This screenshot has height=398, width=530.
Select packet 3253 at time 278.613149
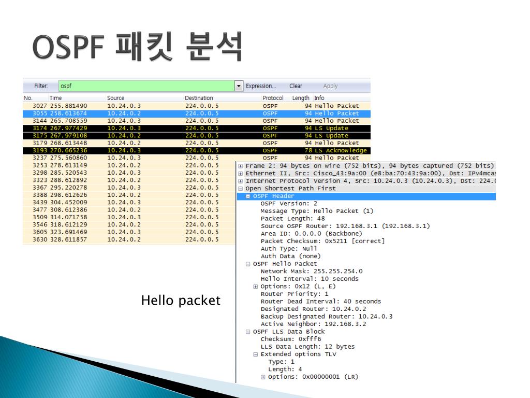point(129,165)
